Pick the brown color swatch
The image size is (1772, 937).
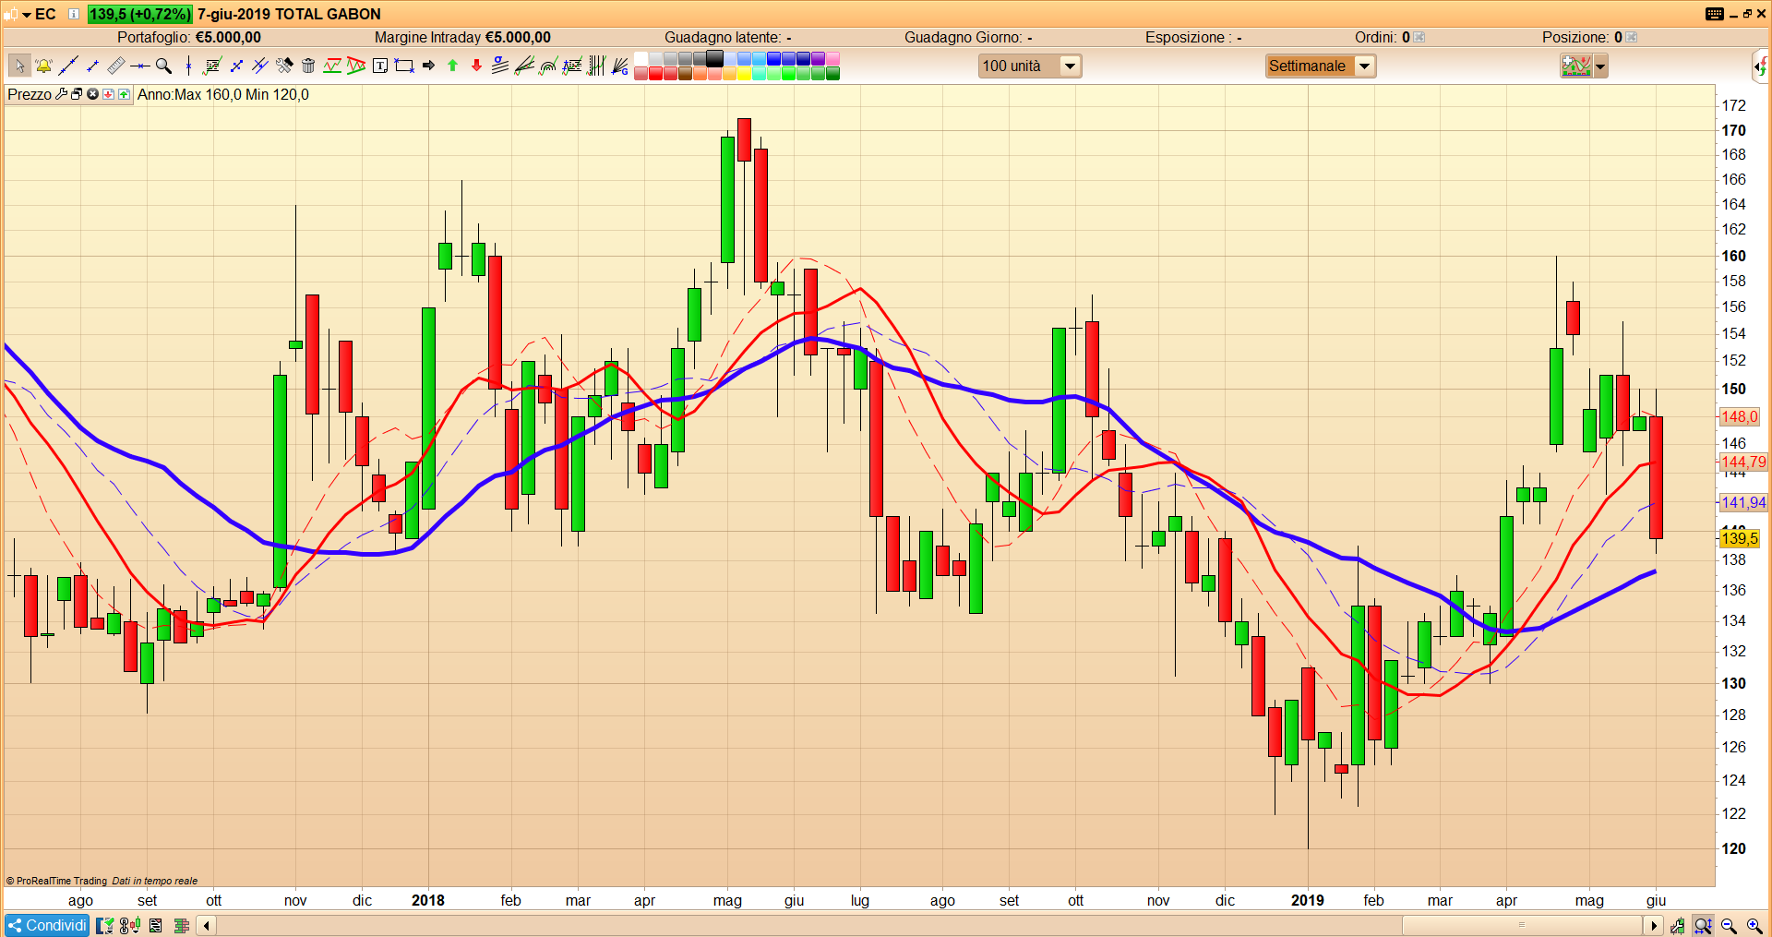(685, 73)
